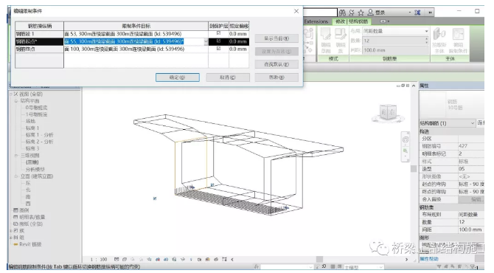Click the properties panel vertical scrollbar thumb
494x273 pixels.
coord(414,169)
